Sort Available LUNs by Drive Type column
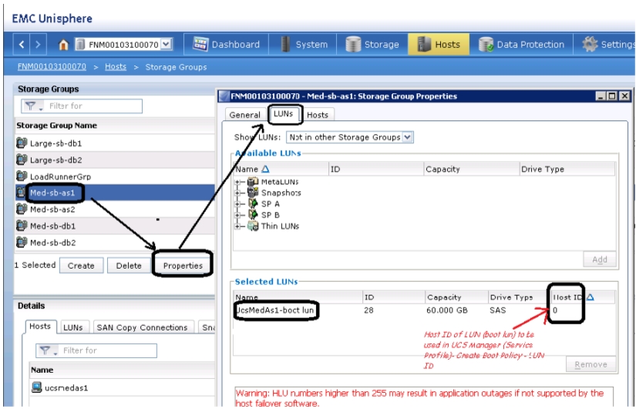This screenshot has width=636, height=409. point(567,169)
